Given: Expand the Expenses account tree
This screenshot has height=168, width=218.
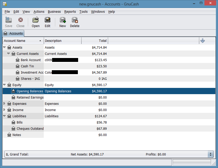Looking at the screenshot, I should (x=4, y=104).
